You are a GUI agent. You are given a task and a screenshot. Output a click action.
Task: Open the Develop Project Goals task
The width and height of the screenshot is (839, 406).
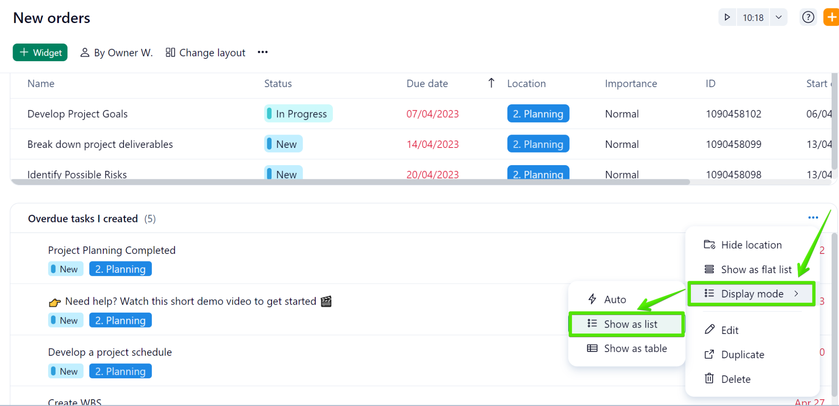pyautogui.click(x=78, y=114)
